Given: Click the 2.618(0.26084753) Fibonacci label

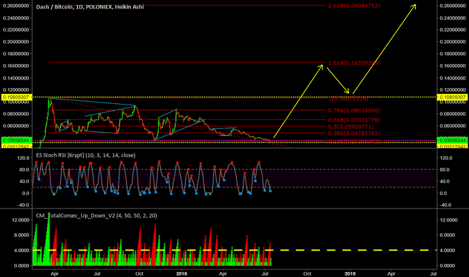Looking at the screenshot, I should (x=354, y=6).
